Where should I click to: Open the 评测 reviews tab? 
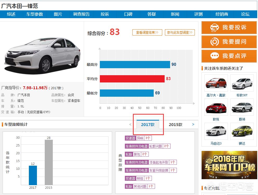198,14
